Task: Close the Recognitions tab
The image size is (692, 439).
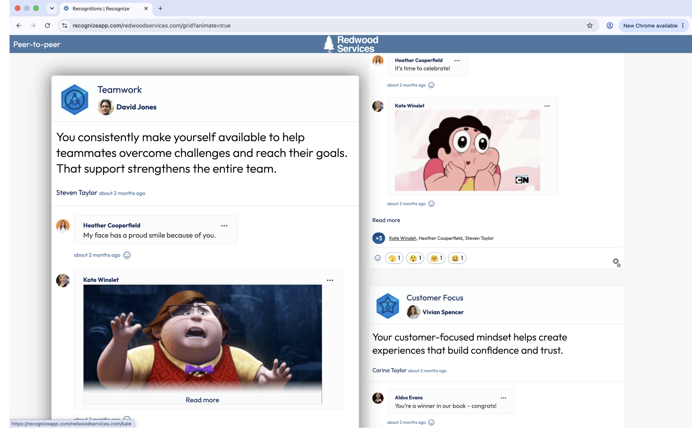Action: pyautogui.click(x=146, y=9)
